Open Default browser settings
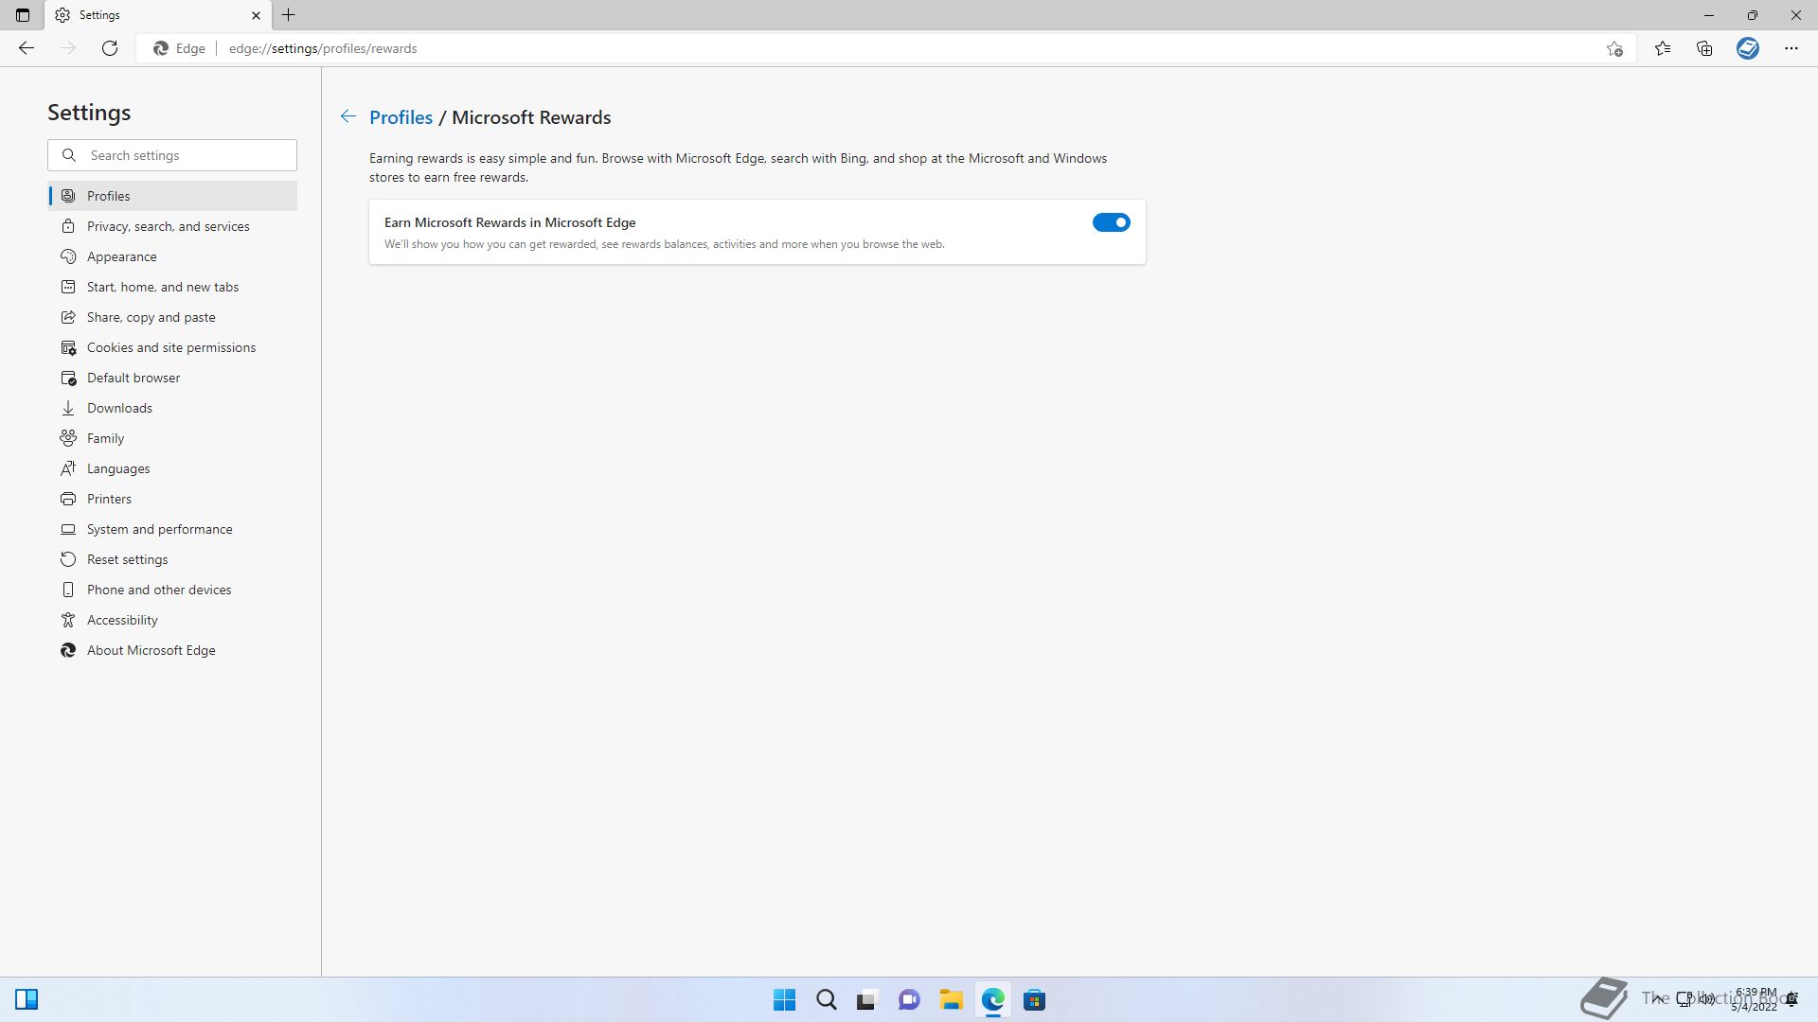 (172, 378)
